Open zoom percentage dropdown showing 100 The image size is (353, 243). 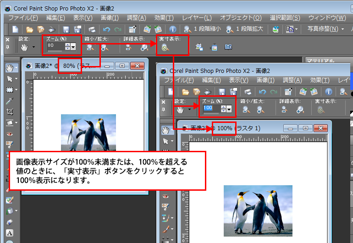coord(229,110)
